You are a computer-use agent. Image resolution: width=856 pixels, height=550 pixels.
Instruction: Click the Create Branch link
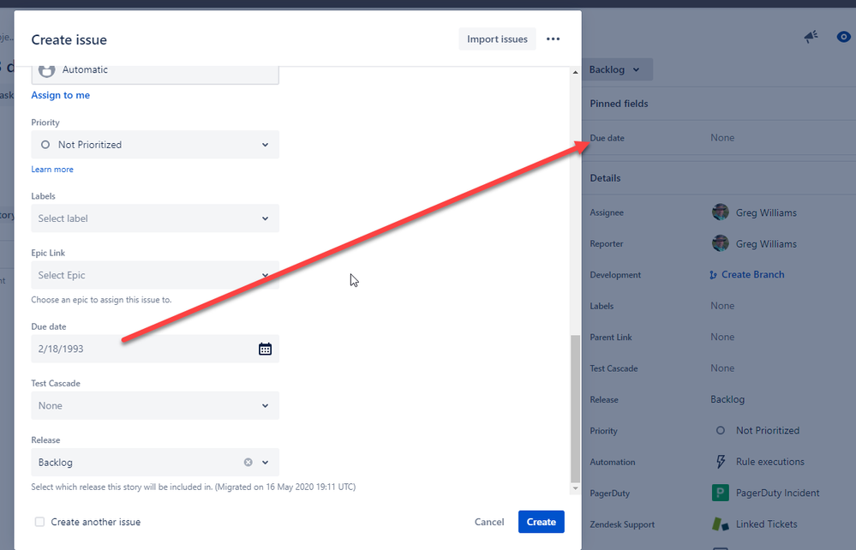[753, 274]
